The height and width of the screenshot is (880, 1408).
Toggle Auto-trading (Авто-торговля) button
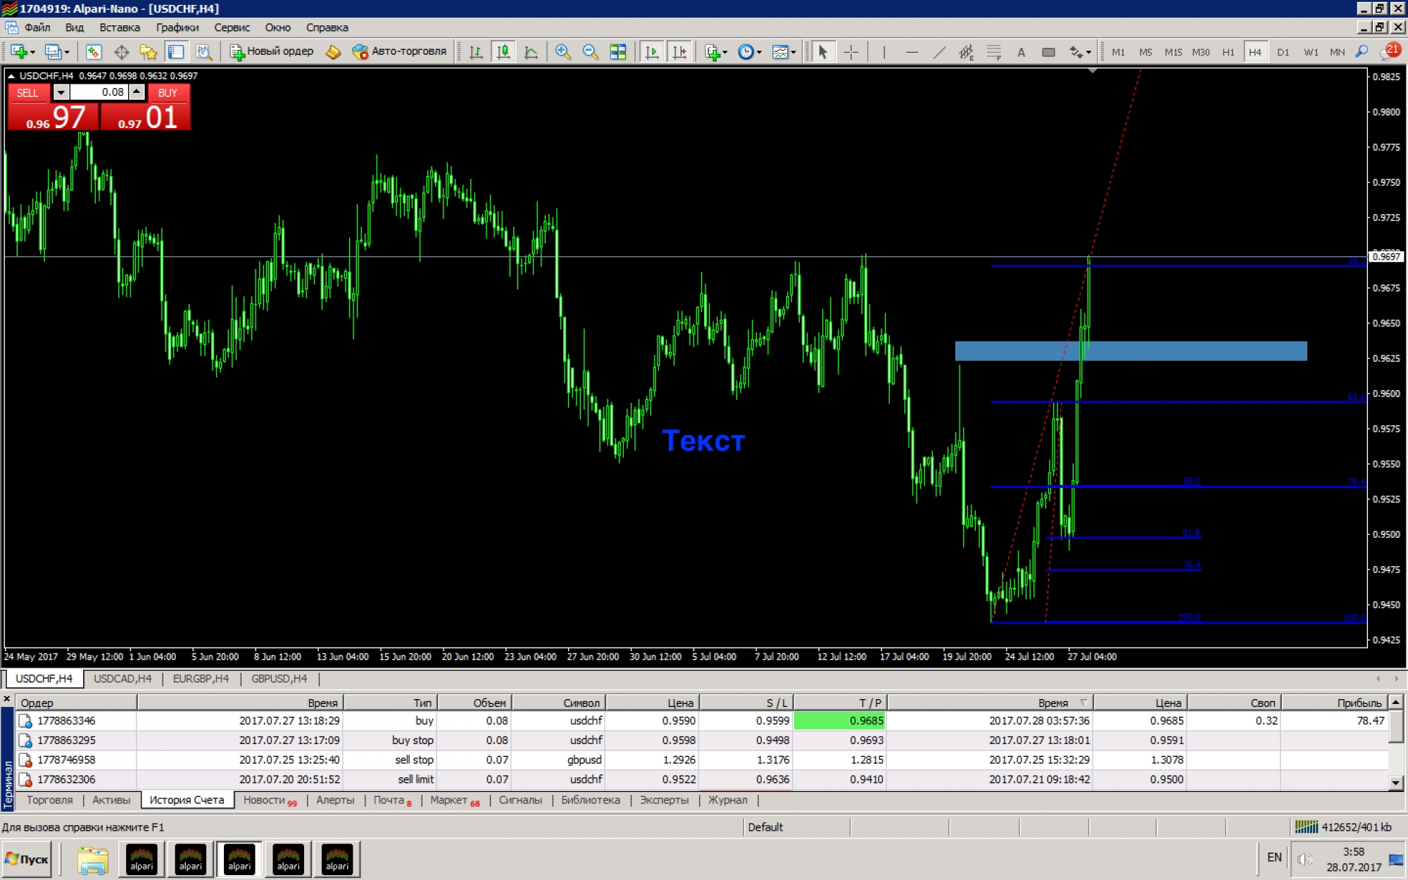pos(400,51)
